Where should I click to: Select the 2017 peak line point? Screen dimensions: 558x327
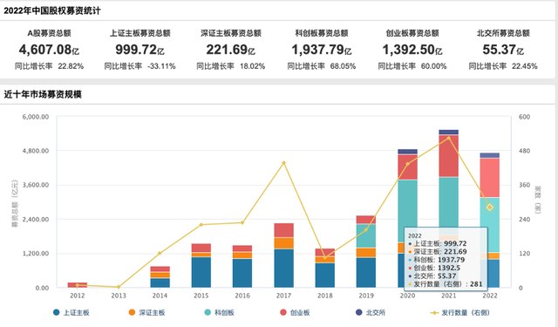pos(283,163)
